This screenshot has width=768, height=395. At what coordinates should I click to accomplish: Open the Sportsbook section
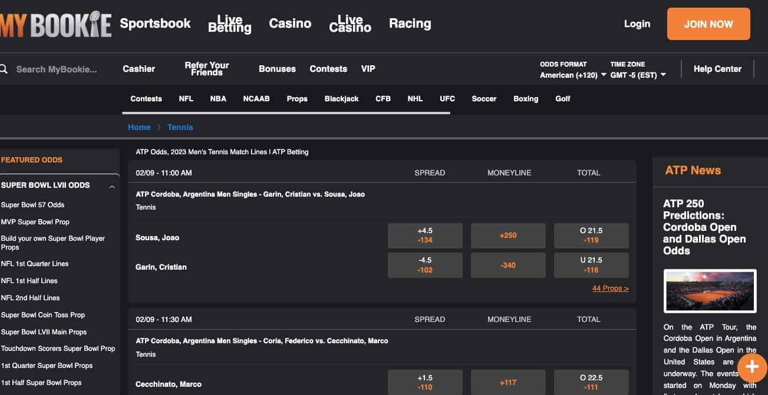[x=155, y=23]
